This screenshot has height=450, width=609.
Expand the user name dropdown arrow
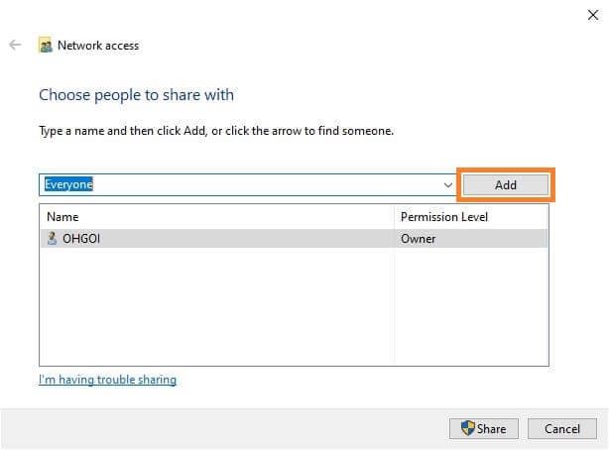448,185
